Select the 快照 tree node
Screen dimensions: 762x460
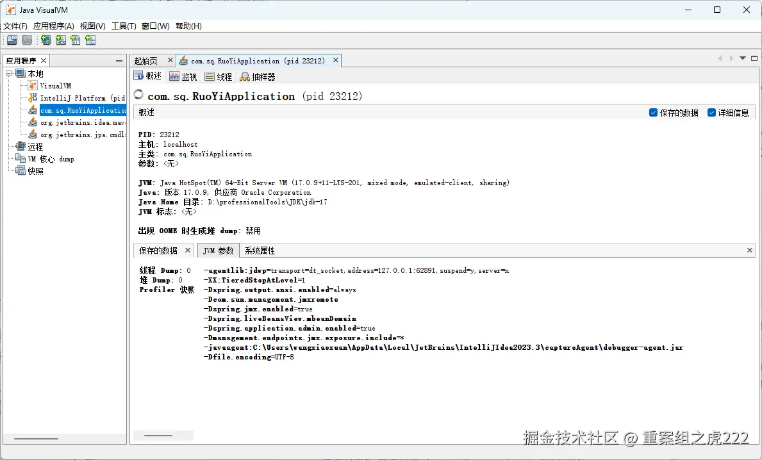pyautogui.click(x=35, y=171)
